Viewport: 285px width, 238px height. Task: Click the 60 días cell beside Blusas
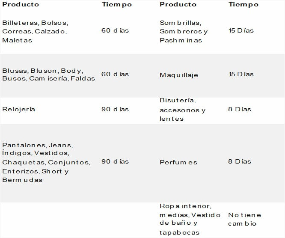pos(115,74)
